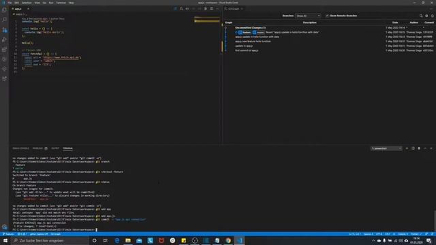
Task: Click the Git Graph status bar button
Action: coord(56,234)
